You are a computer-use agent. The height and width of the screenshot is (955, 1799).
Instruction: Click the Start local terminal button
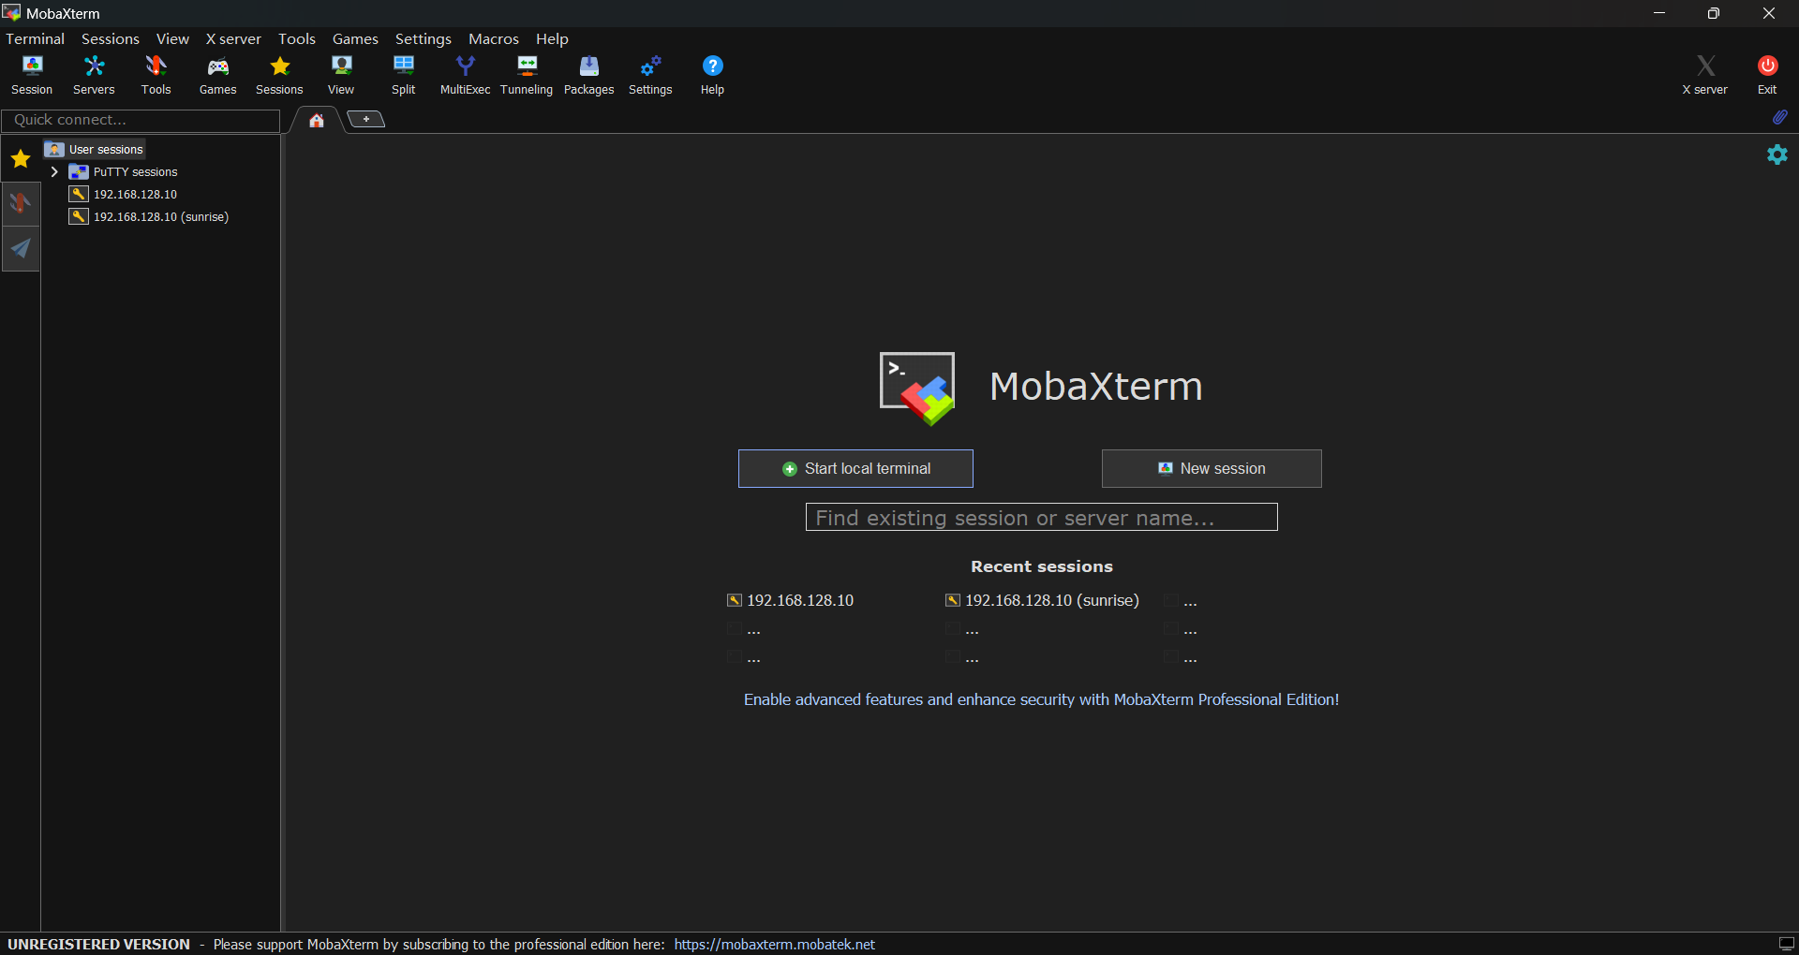coord(855,469)
